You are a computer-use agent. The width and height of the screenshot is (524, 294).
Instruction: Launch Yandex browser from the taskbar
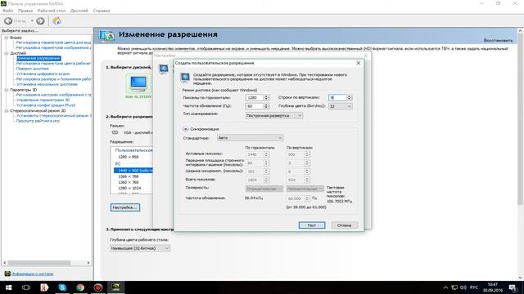(x=44, y=287)
